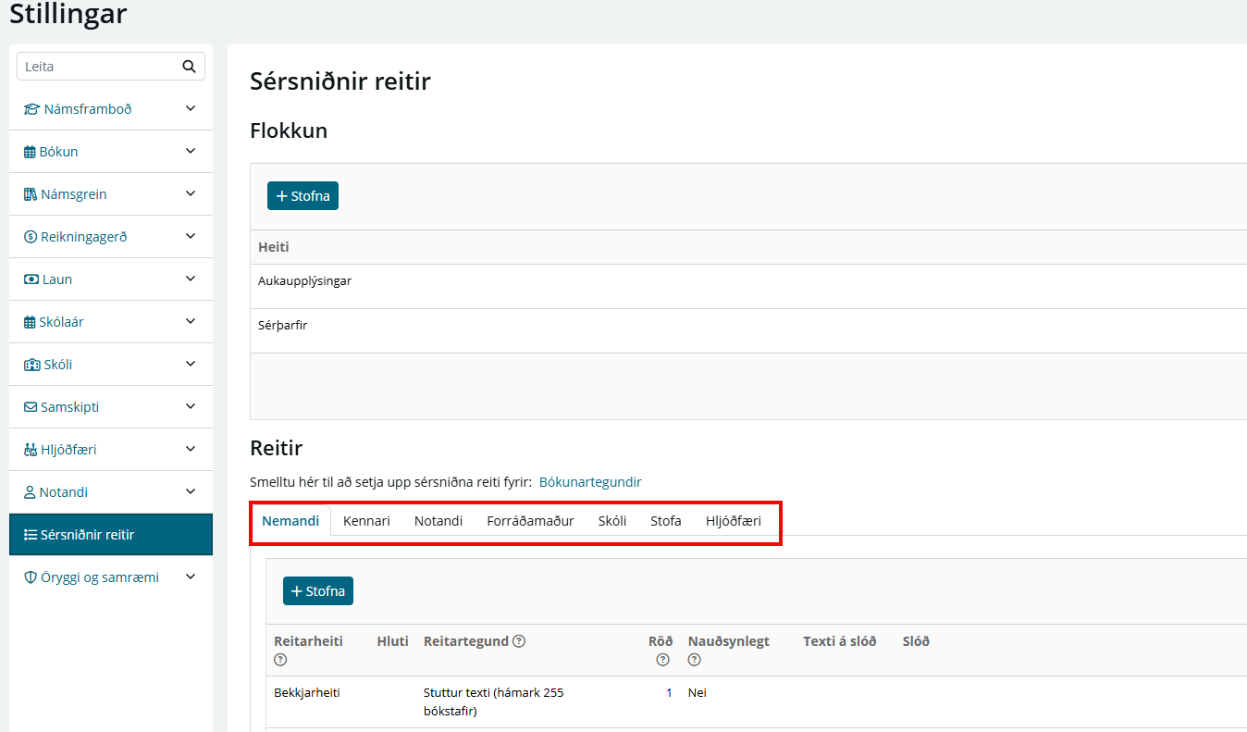Click the Hljóðfæri instrument icon
The height and width of the screenshot is (732, 1247).
[31, 450]
